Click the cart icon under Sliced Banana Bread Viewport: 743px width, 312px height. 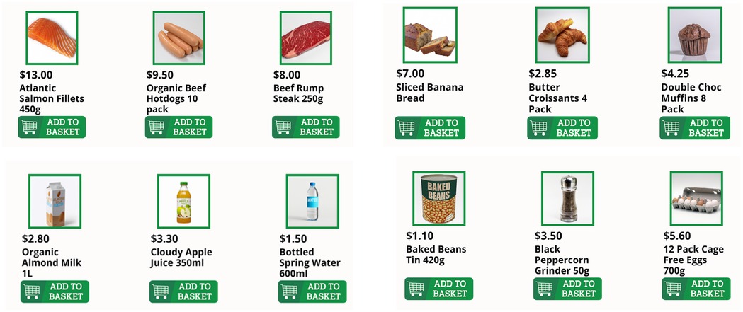(407, 128)
